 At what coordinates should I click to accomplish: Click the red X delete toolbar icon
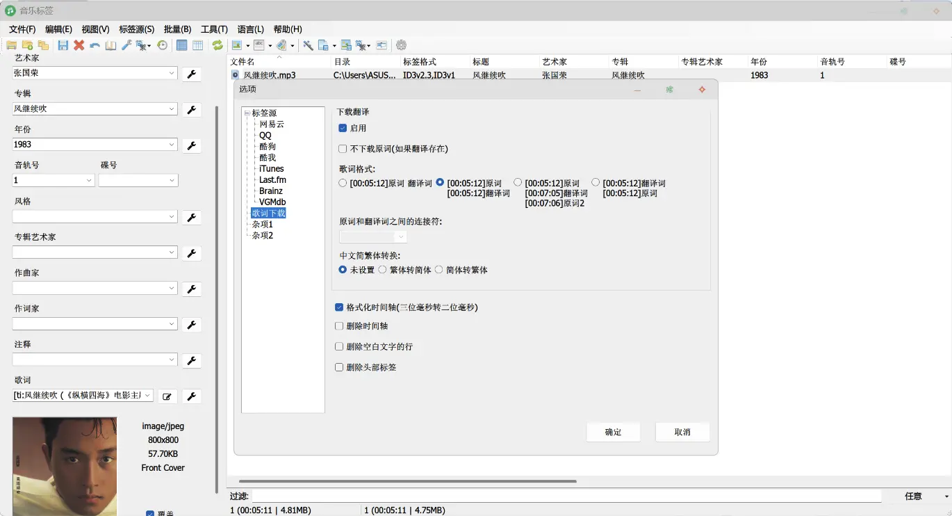[79, 45]
